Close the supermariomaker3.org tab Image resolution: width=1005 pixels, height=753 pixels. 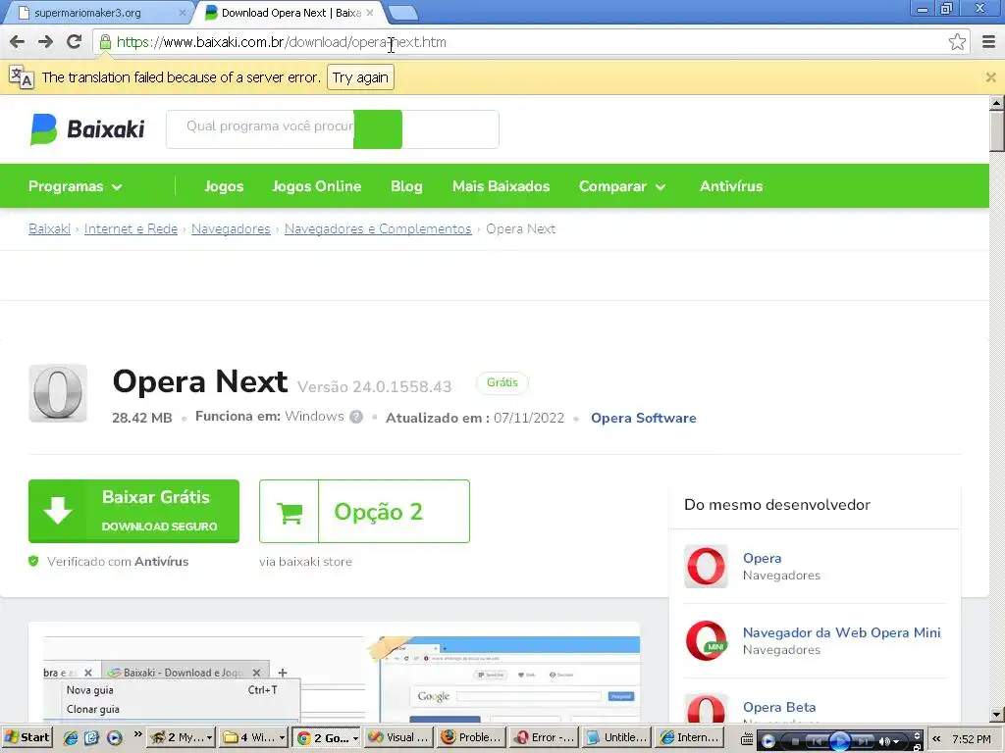(182, 13)
